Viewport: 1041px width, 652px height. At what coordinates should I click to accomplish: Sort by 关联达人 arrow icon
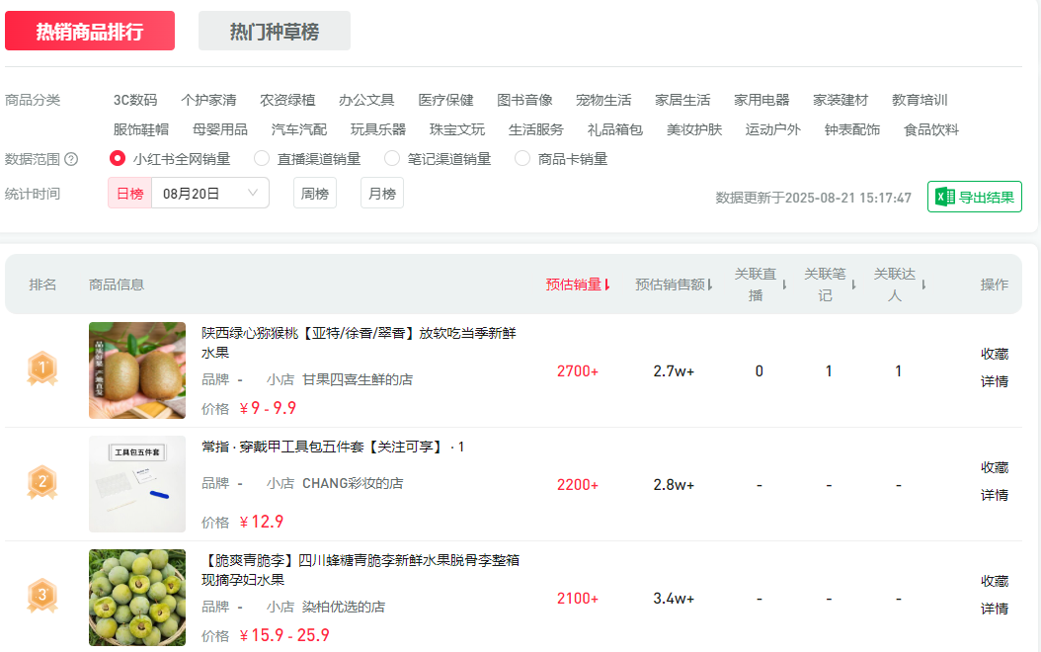pyautogui.click(x=923, y=285)
